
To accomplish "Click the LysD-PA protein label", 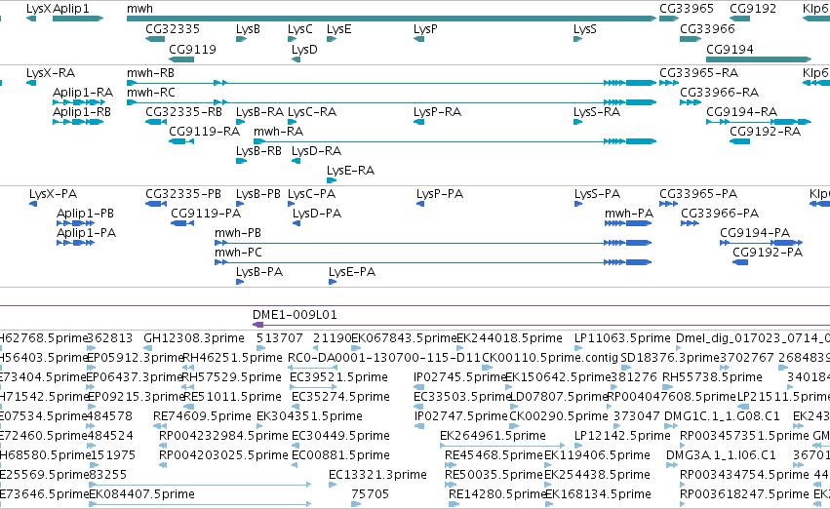I will click(317, 214).
